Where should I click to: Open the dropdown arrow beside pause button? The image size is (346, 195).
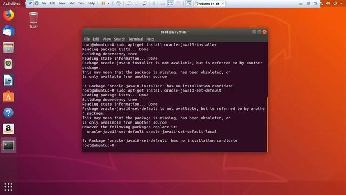108,4
